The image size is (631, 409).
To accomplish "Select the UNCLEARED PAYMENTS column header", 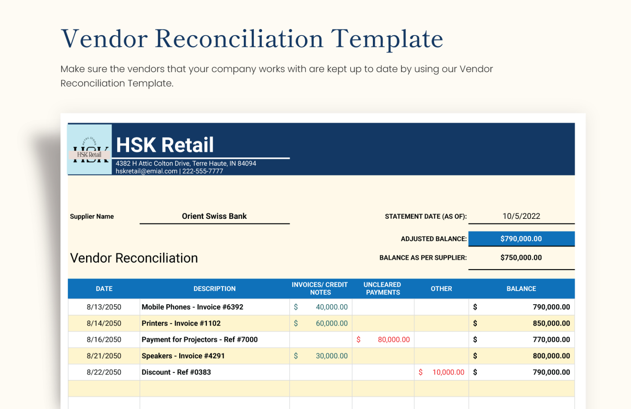I will pyautogui.click(x=382, y=289).
